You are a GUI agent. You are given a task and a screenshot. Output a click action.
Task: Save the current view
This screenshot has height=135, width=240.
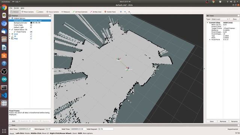[x=211, y=121]
